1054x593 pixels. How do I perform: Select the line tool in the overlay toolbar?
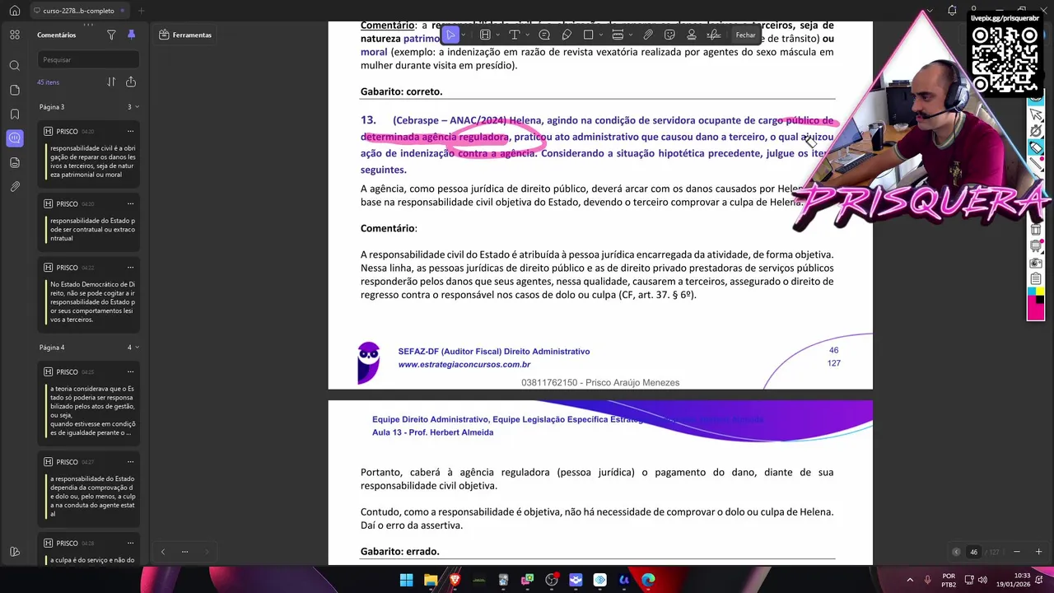click(x=1036, y=164)
